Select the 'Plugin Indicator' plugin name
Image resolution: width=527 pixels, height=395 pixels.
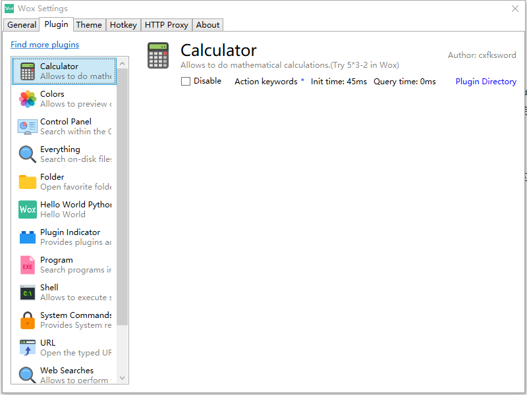70,232
